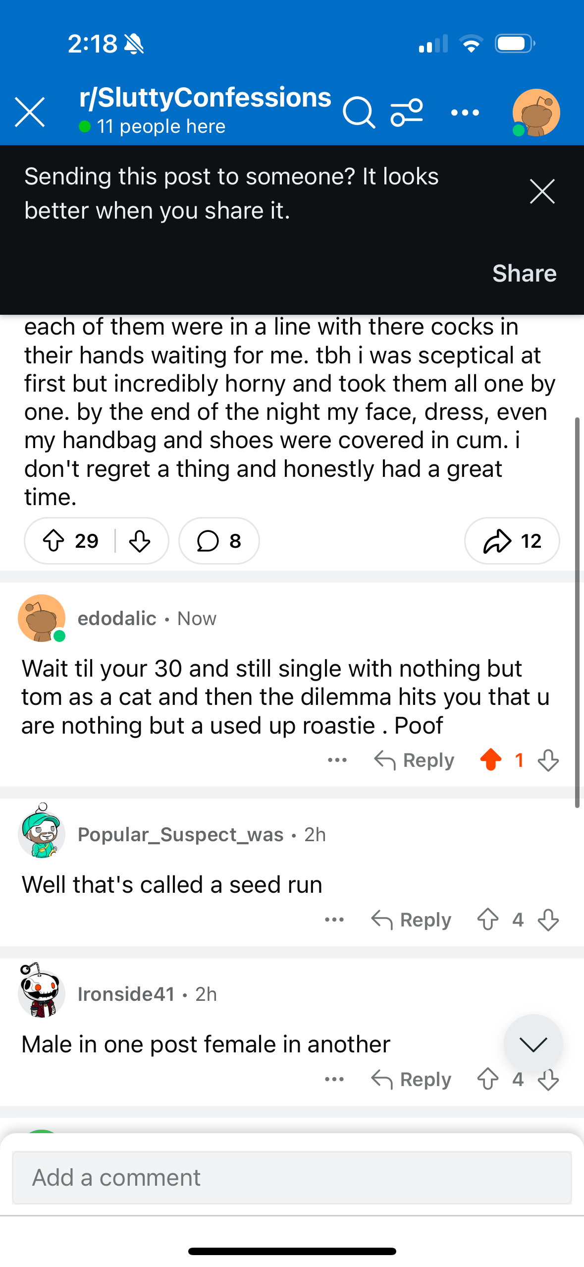Open the comment sort filter icon
The image size is (584, 1267).
click(407, 113)
